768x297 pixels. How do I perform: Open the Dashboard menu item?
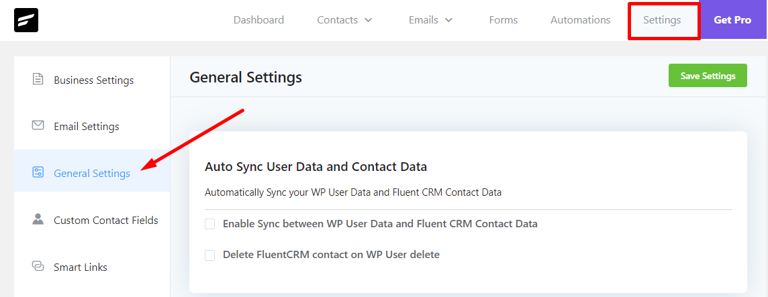(258, 20)
